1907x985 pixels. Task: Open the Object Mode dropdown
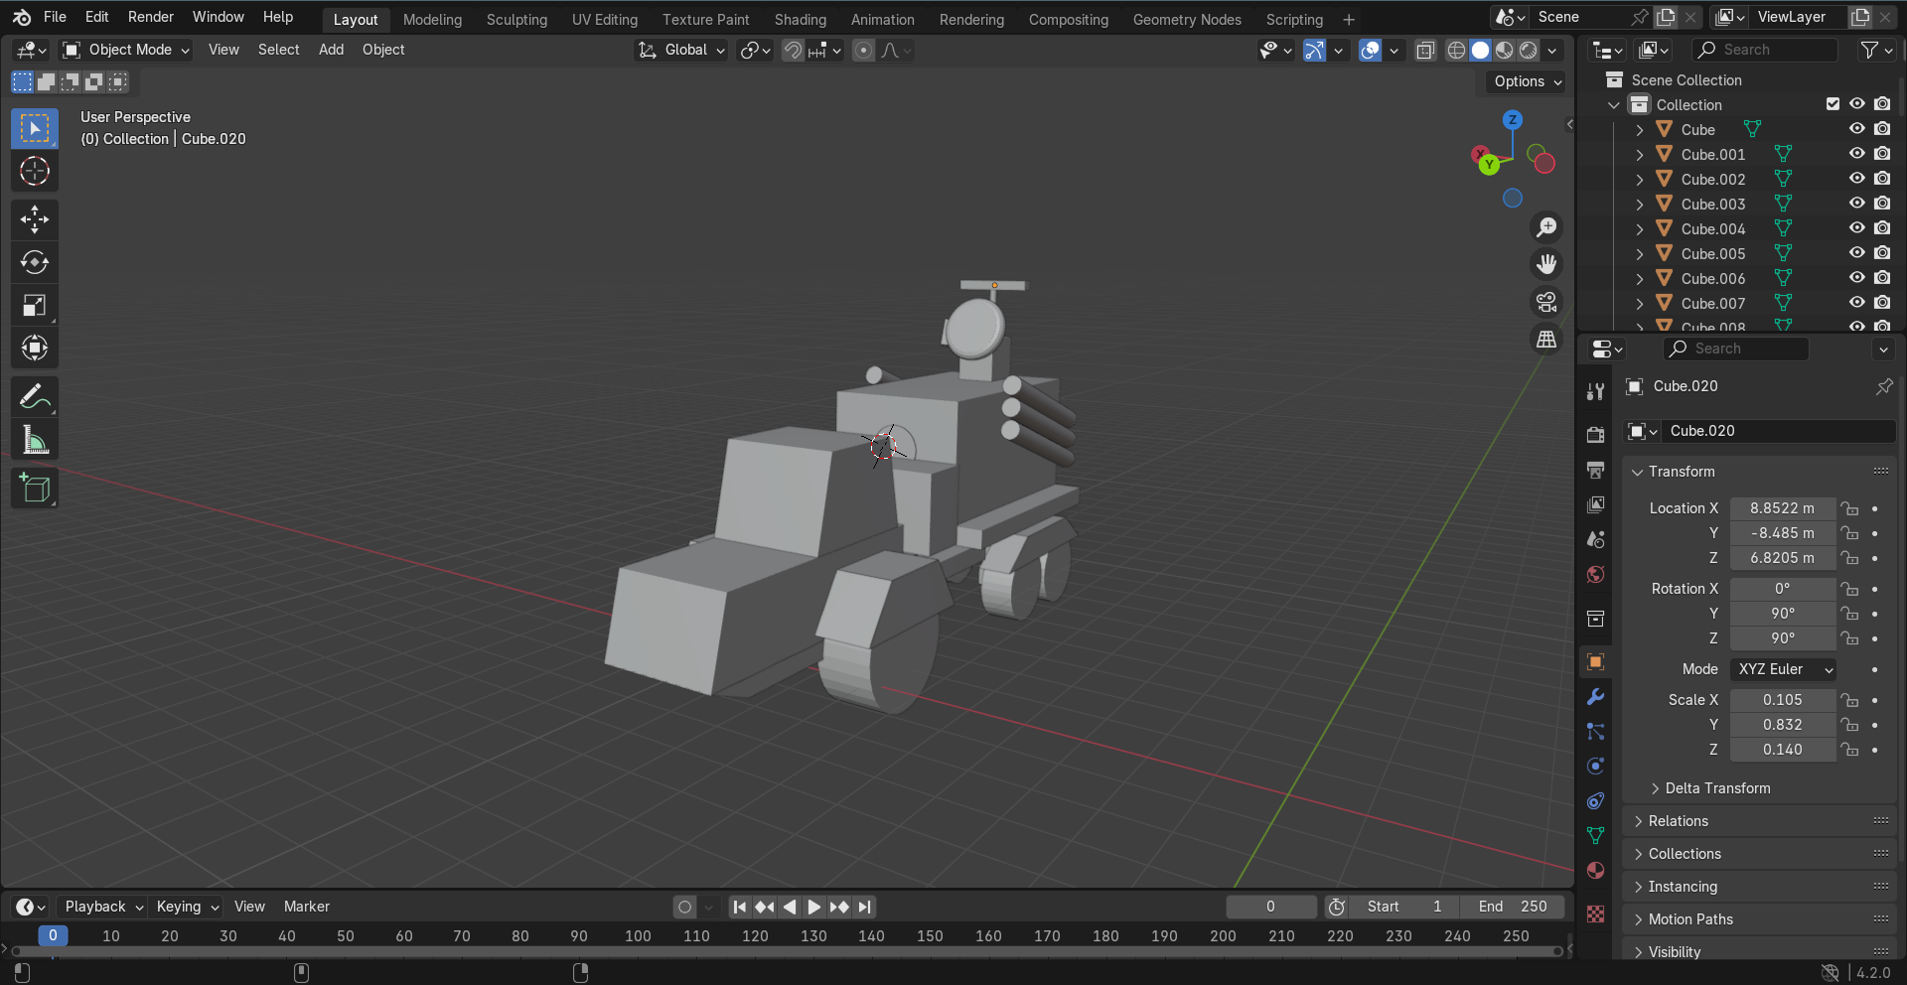coord(125,50)
